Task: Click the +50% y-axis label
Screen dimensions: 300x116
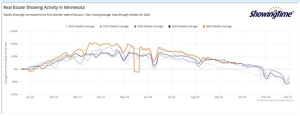Action: (14, 57)
